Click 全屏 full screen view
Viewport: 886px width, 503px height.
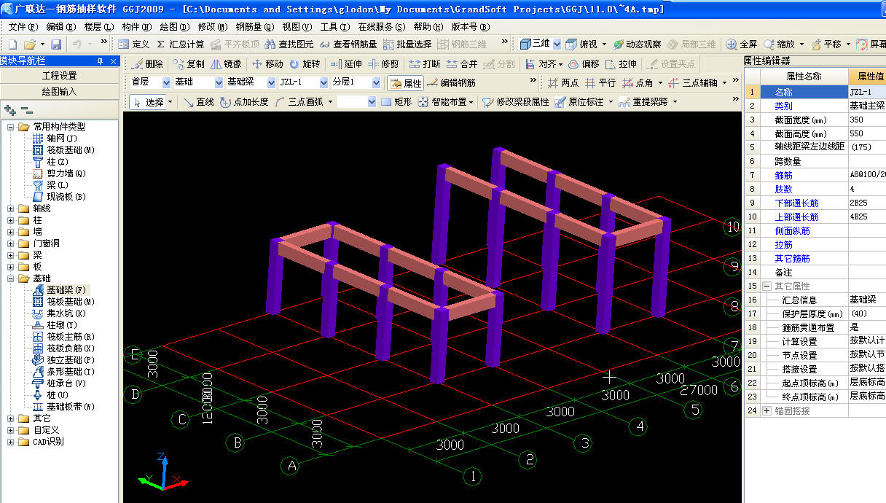coord(742,44)
